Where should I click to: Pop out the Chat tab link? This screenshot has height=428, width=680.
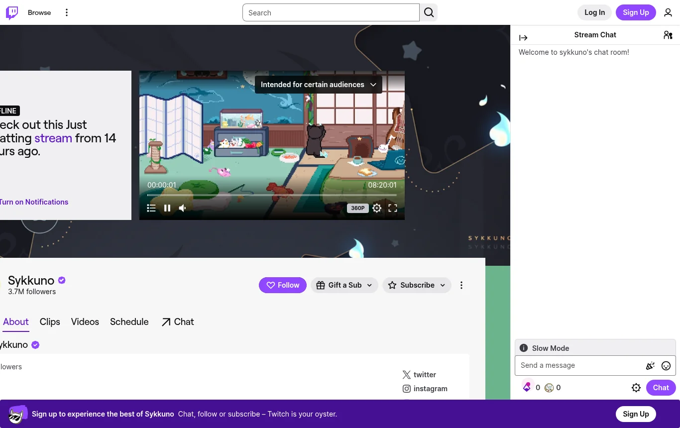coord(178,322)
